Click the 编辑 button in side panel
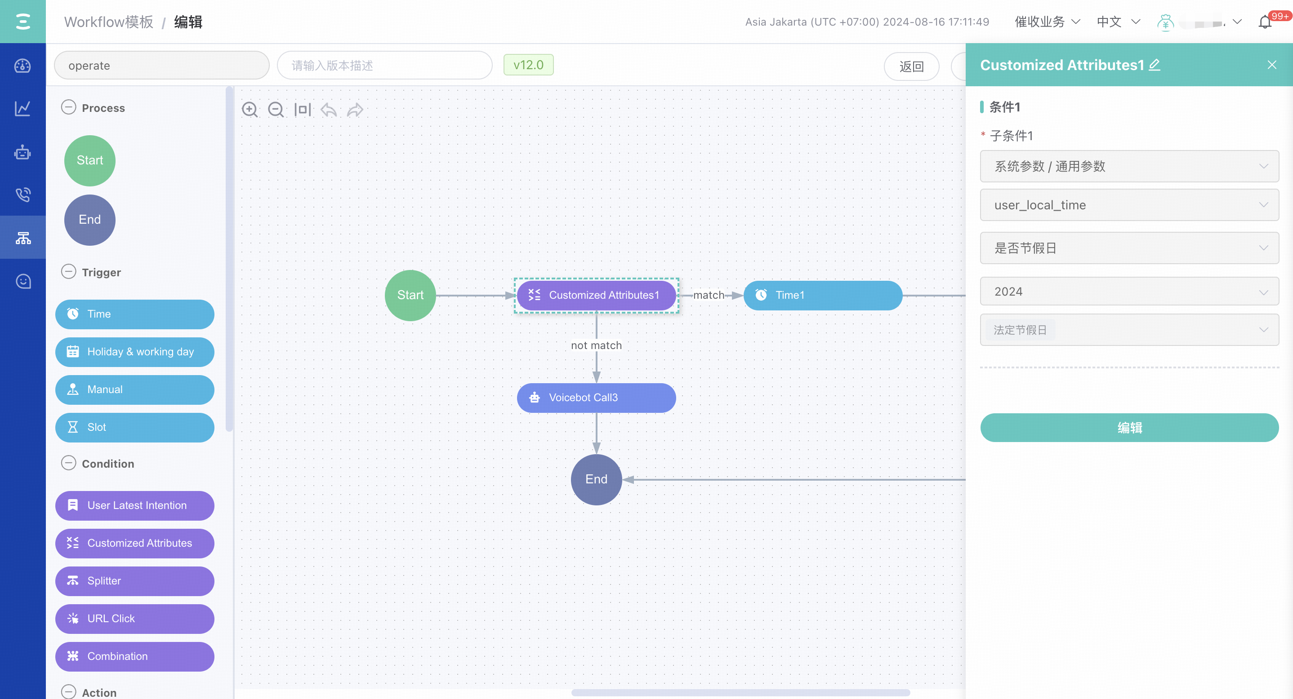Viewport: 1293px width, 699px height. [x=1129, y=428]
